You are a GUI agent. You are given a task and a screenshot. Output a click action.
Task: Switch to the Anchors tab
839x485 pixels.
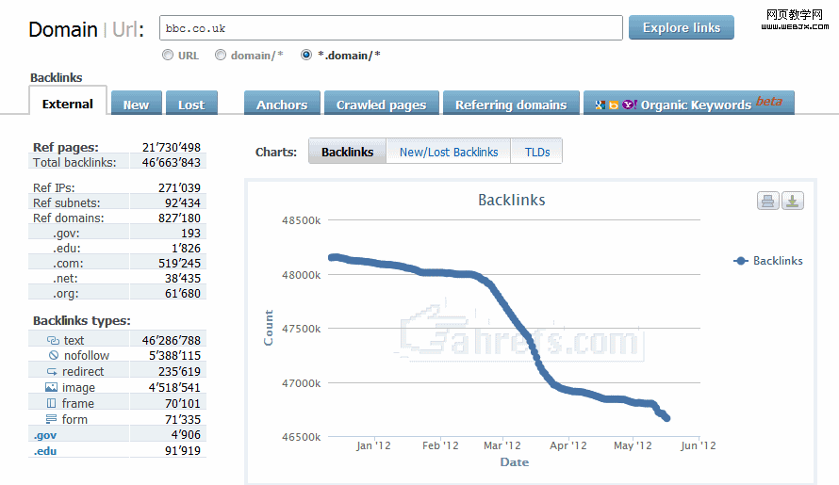tap(282, 105)
